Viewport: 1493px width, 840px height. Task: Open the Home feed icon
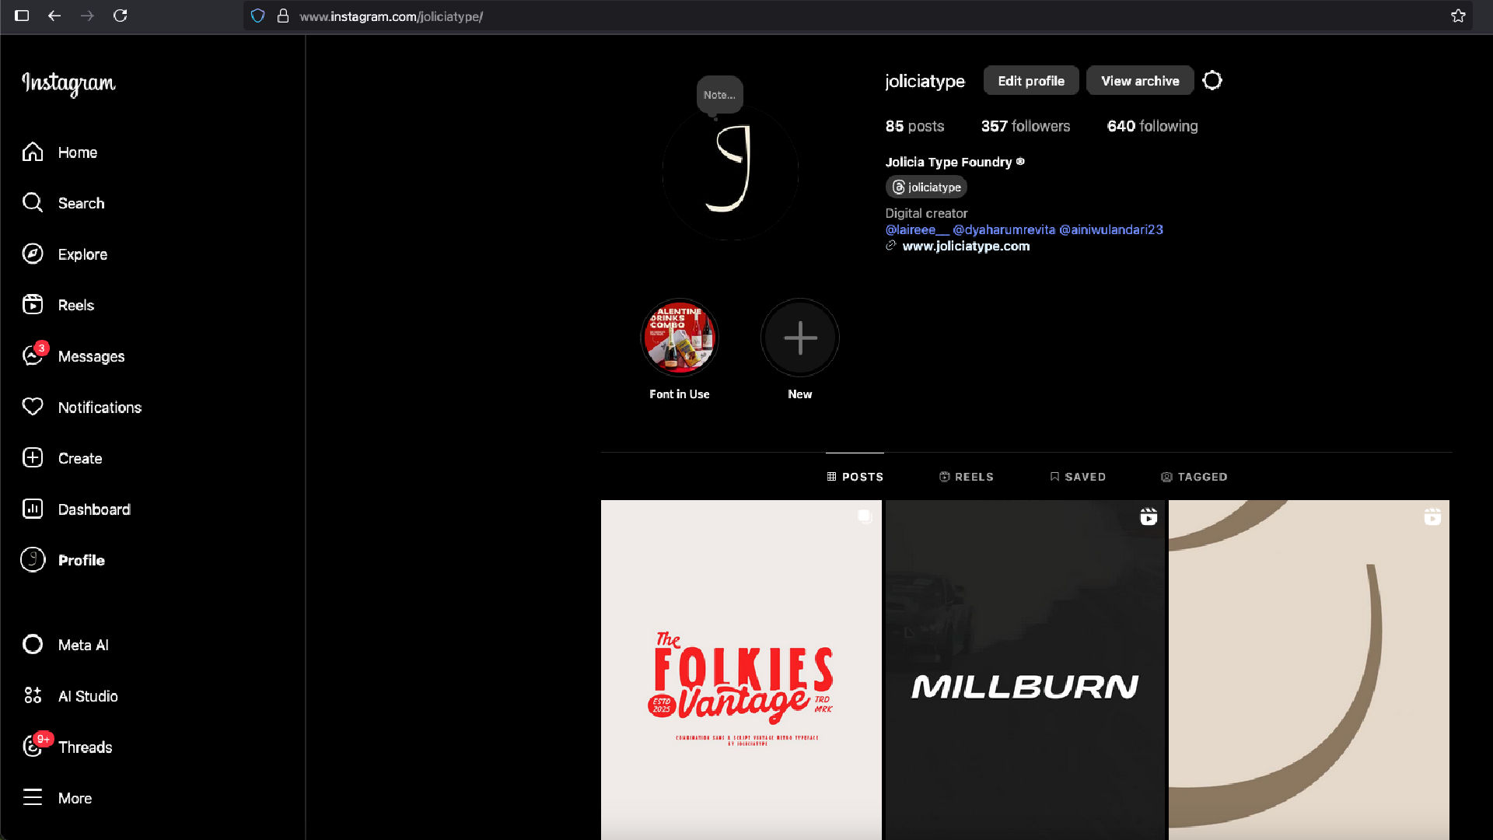tap(33, 152)
